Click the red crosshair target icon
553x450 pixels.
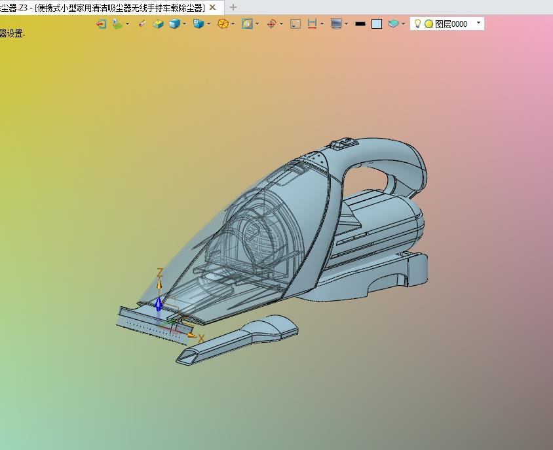pyautogui.click(x=271, y=24)
